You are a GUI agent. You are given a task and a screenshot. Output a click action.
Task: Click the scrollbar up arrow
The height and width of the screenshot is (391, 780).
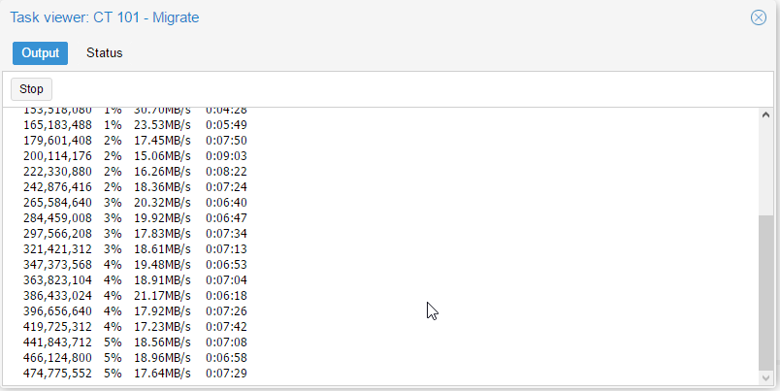click(766, 114)
